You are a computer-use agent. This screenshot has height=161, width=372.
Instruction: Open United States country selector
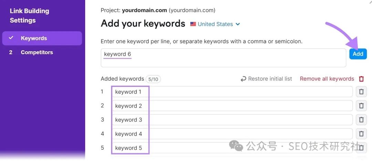pyautogui.click(x=215, y=24)
